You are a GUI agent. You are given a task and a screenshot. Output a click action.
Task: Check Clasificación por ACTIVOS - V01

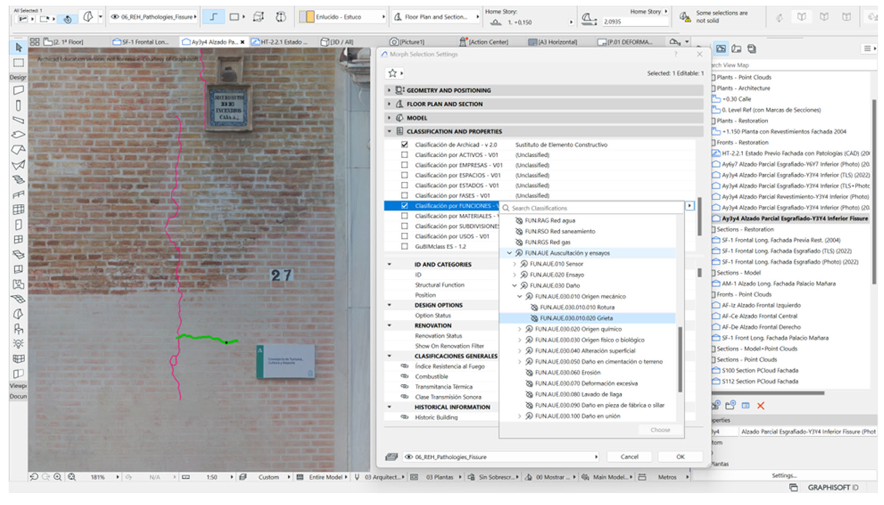click(x=404, y=155)
